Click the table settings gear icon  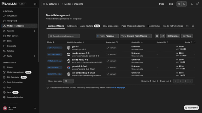pos(157,36)
